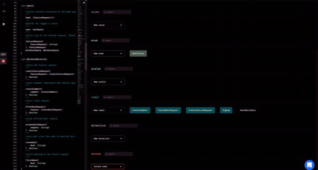Click the 'acceptDealRequest(' code line
Viewport: 318px width, 170px height.
[x=36, y=125]
